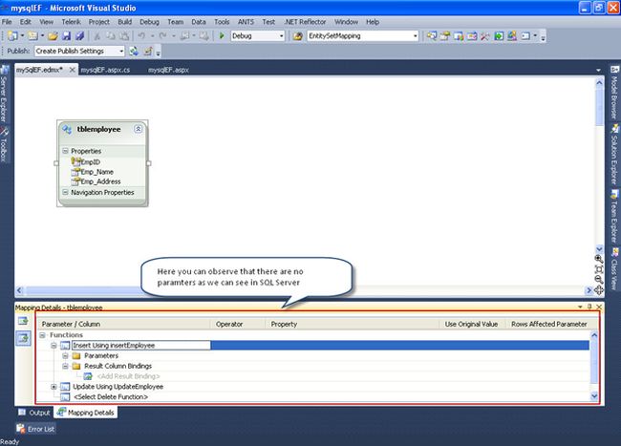Viewport: 621px width, 446px height.
Task: Collapse the Parameters folder node
Action: tap(65, 356)
